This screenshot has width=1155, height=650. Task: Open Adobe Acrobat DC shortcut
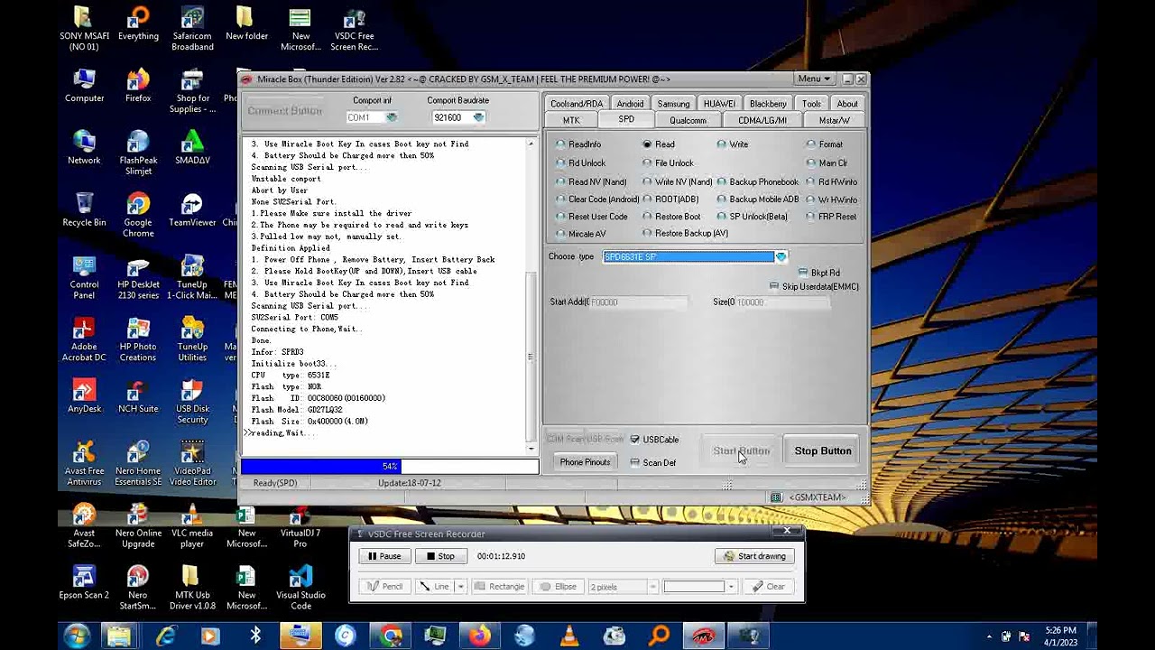click(84, 340)
